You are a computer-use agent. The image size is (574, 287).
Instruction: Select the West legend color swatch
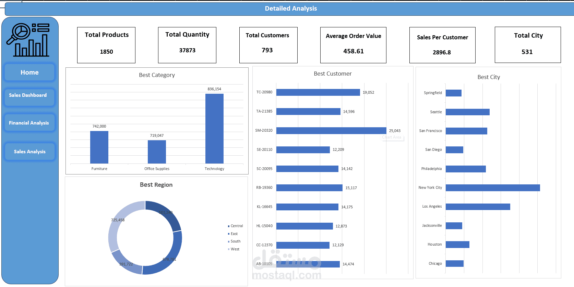[x=229, y=249]
